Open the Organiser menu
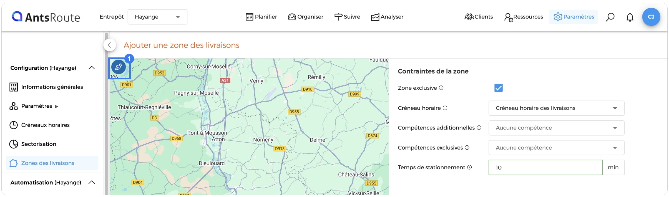 tap(305, 17)
